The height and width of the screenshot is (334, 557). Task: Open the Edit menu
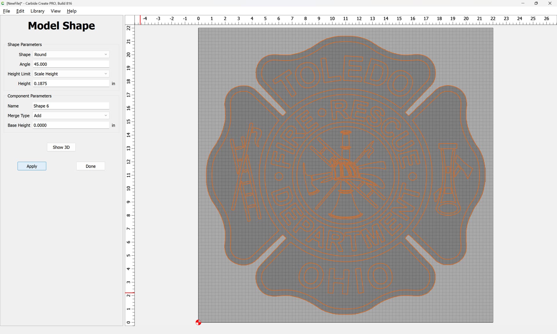[x=20, y=11]
